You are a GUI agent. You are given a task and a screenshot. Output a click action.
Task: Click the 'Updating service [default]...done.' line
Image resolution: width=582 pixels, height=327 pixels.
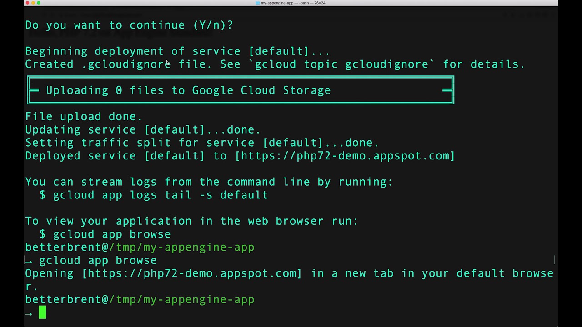click(x=143, y=129)
